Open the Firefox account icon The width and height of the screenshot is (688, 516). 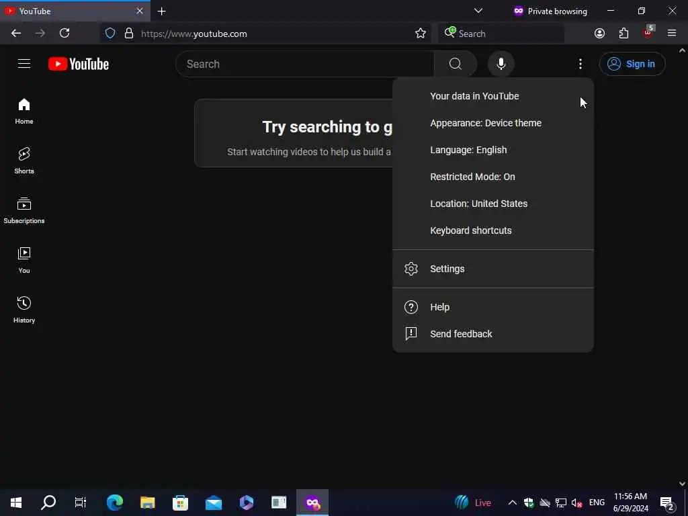click(599, 34)
